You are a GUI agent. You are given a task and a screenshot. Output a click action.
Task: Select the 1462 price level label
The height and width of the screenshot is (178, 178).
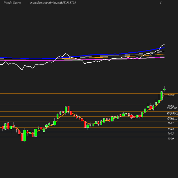171,133
